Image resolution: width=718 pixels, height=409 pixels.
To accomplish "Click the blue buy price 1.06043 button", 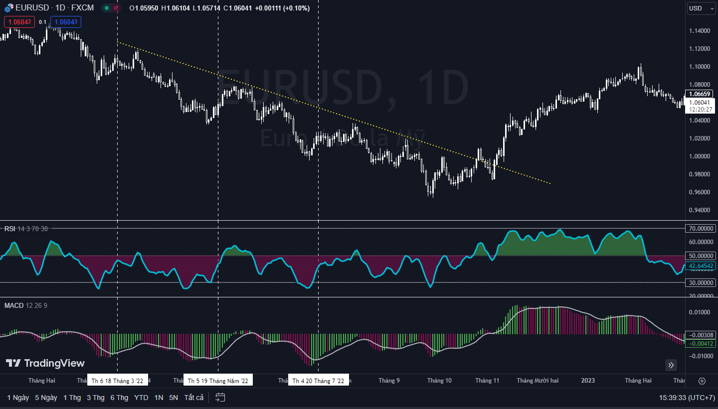I will click(x=65, y=22).
